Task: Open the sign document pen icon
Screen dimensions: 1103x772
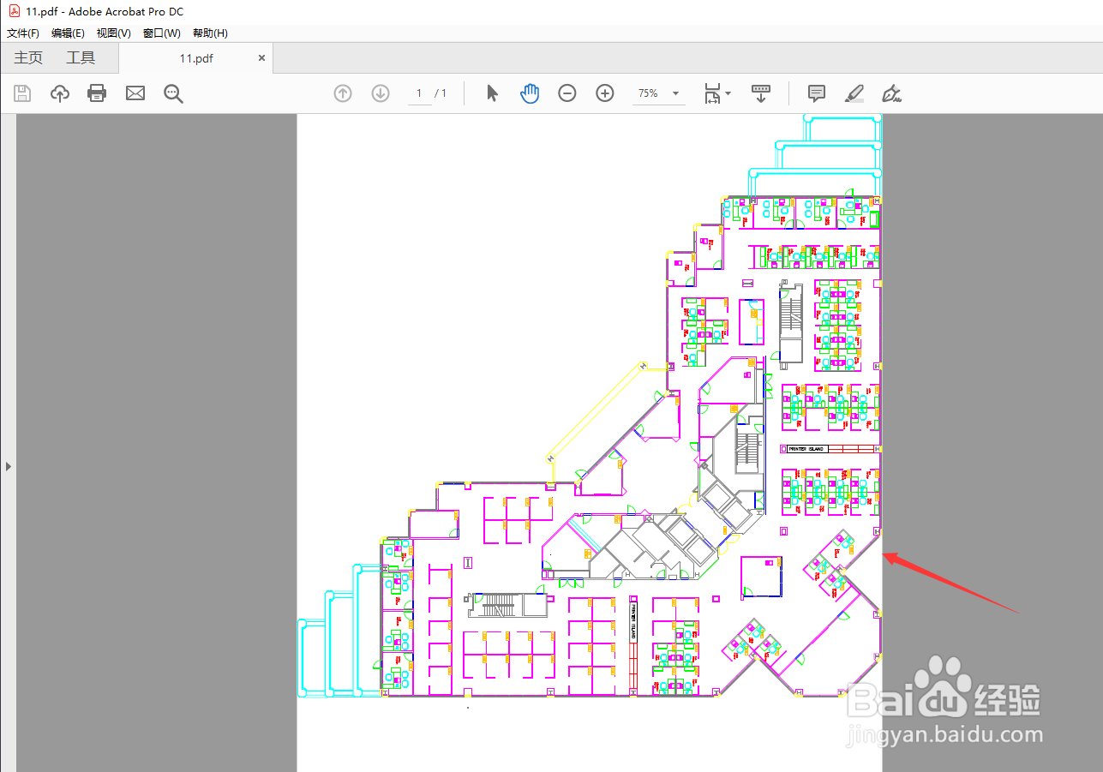Action: tap(891, 93)
